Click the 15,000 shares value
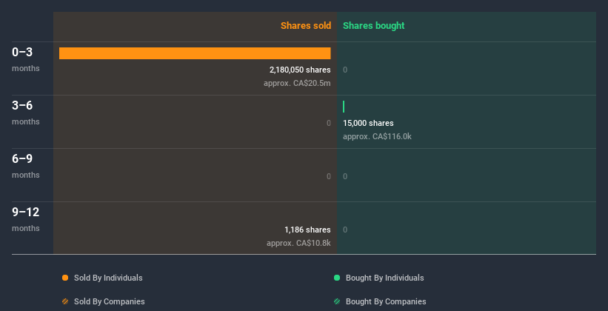 368,123
